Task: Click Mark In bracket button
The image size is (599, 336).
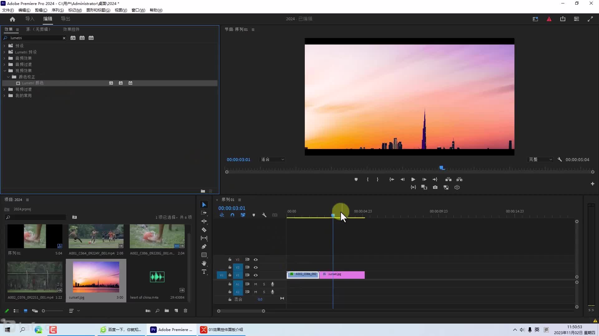Action: click(x=368, y=180)
